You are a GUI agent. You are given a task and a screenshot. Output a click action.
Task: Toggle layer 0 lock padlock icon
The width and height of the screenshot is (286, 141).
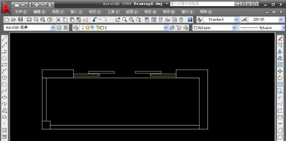tap(98, 28)
